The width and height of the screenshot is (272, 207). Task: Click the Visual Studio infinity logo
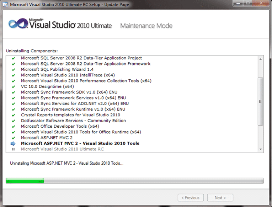tap(18, 23)
